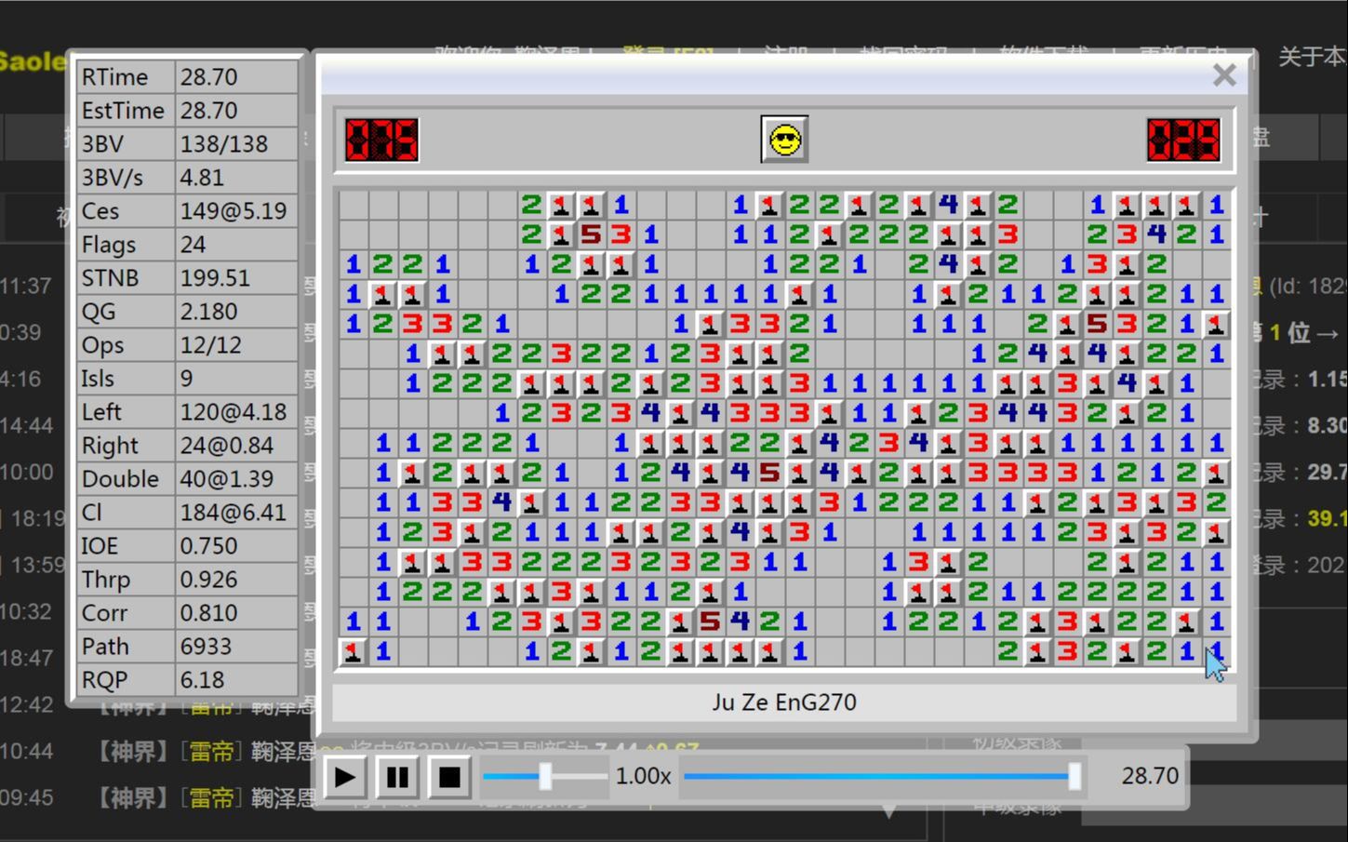Click the mine counter display showing 075
1348x842 pixels.
(x=381, y=140)
